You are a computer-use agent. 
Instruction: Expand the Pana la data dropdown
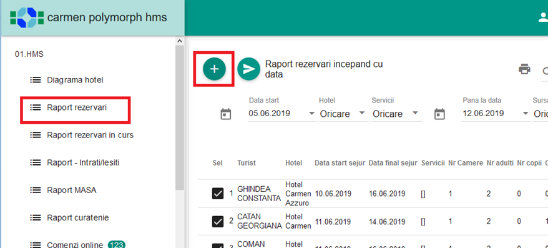tap(525, 114)
